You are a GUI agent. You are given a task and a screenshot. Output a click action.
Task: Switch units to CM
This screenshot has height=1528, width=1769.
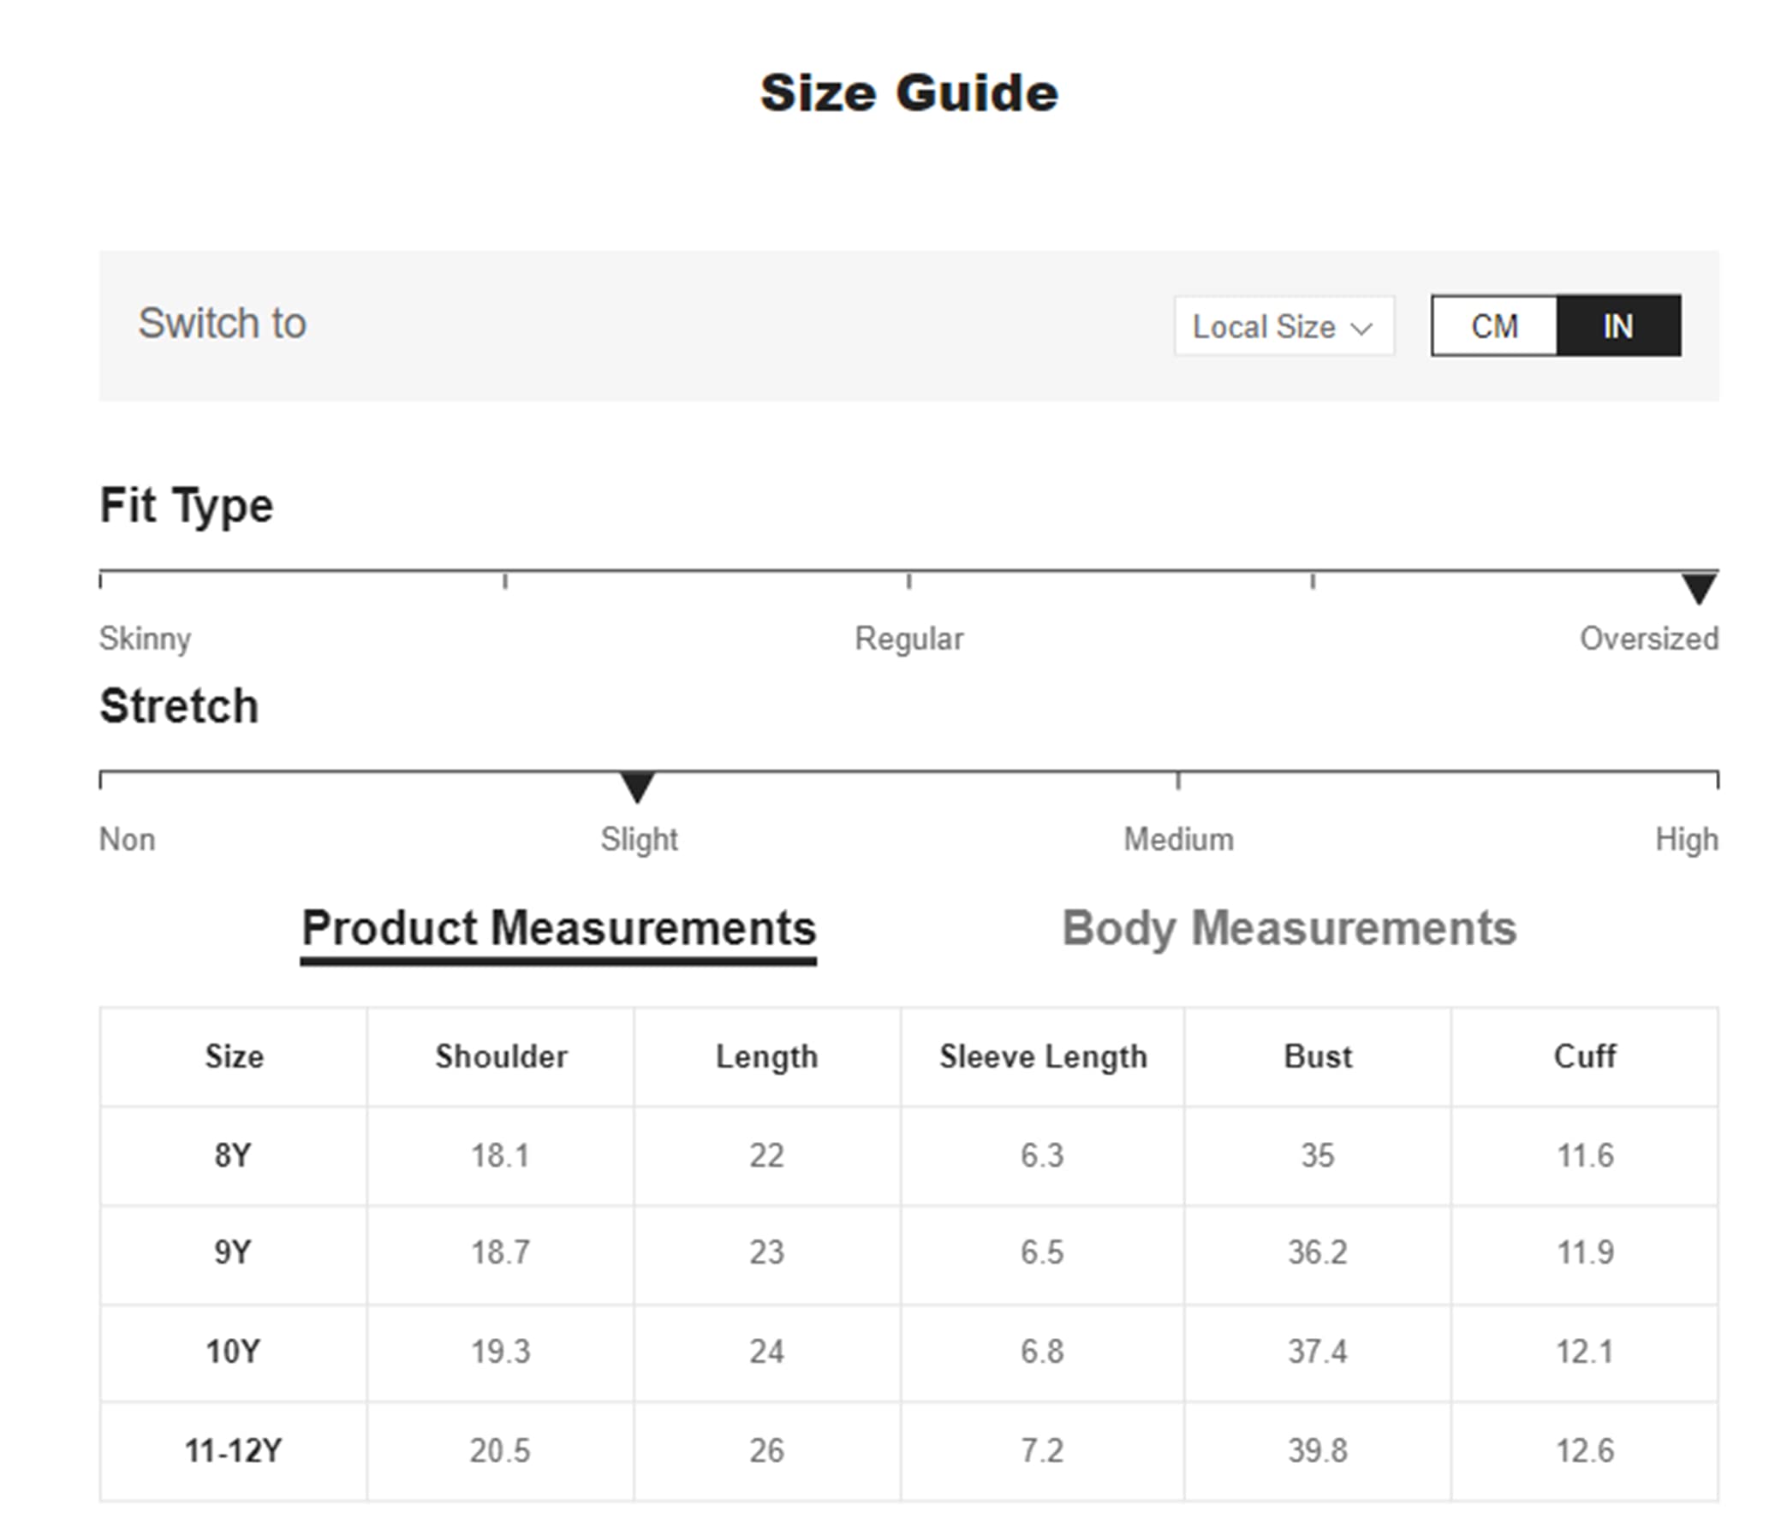click(1494, 326)
